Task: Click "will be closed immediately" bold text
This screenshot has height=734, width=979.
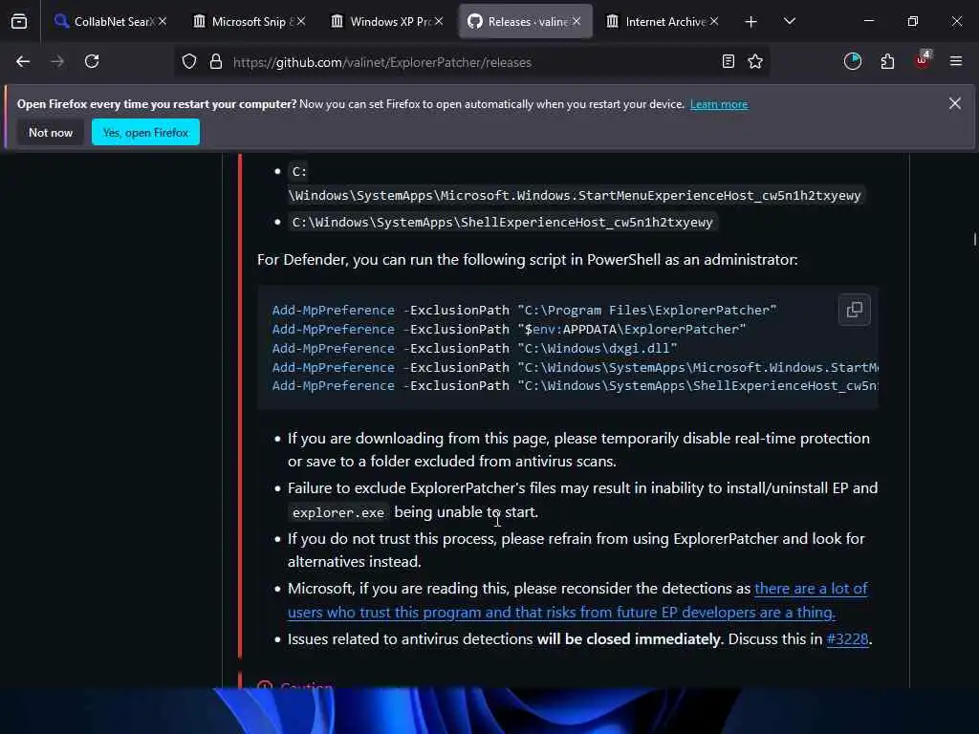Action: (629, 639)
